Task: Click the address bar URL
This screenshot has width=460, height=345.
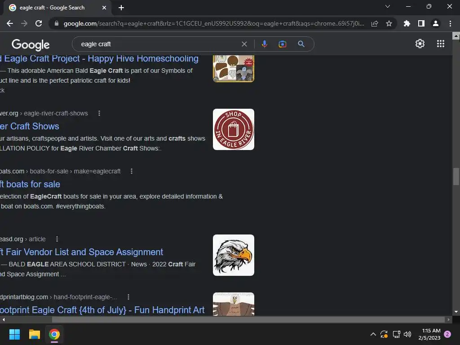Action: pos(214,23)
